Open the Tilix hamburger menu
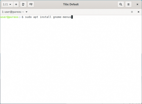 pyautogui.click(x=128, y=4)
